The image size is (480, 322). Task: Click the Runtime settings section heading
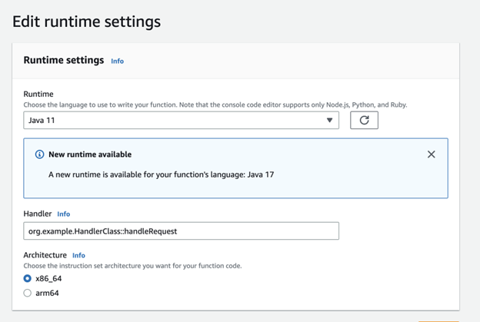64,60
